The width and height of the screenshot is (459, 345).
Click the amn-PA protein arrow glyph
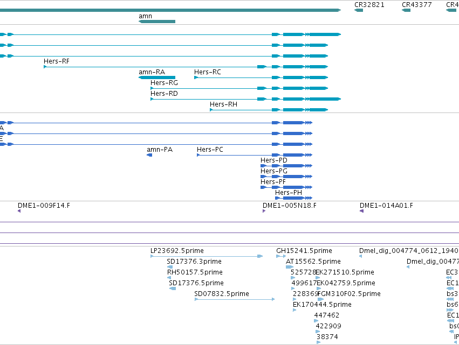coord(149,155)
